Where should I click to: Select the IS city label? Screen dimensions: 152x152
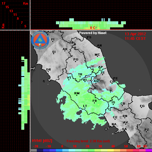coord(113,102)
